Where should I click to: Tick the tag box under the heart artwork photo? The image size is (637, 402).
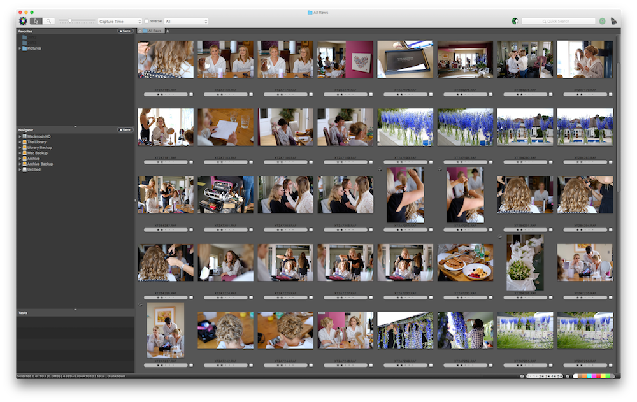371,94
